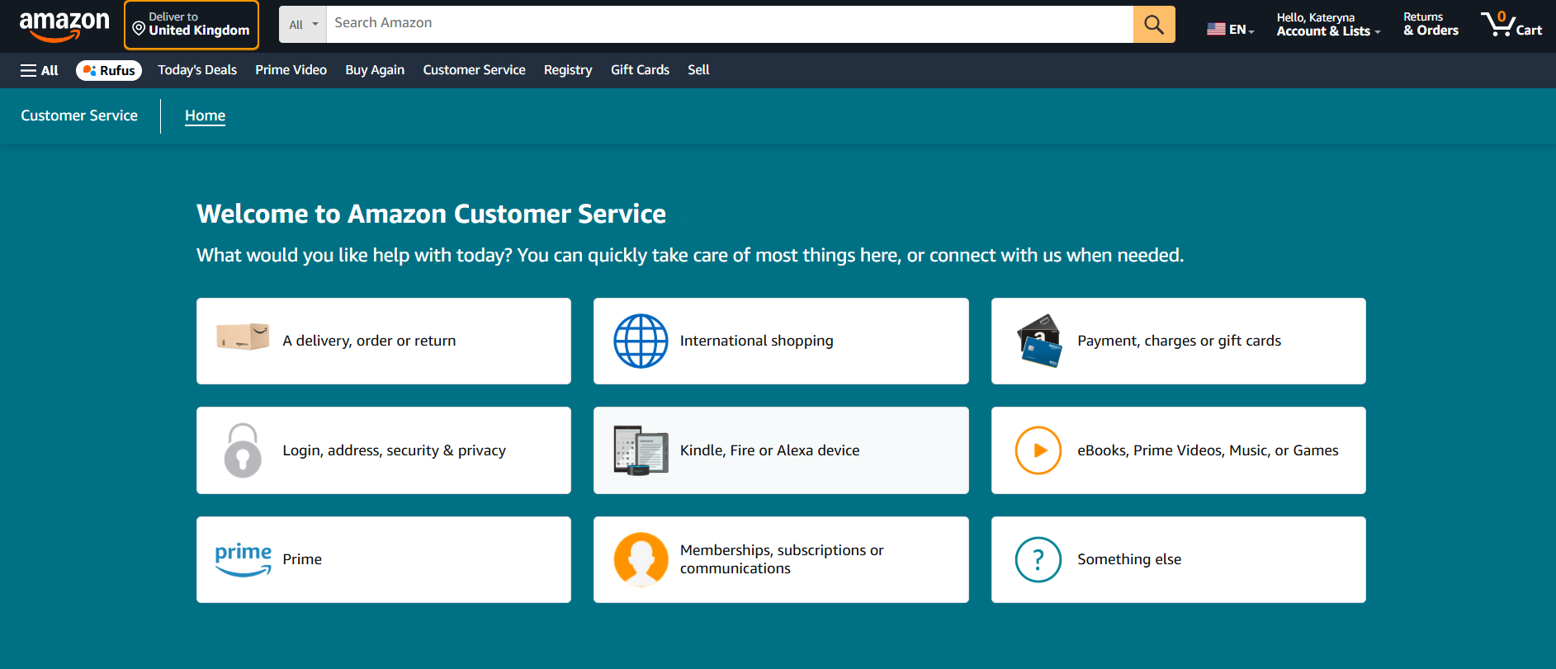
Task: Click the Prime logo icon
Action: (x=243, y=559)
